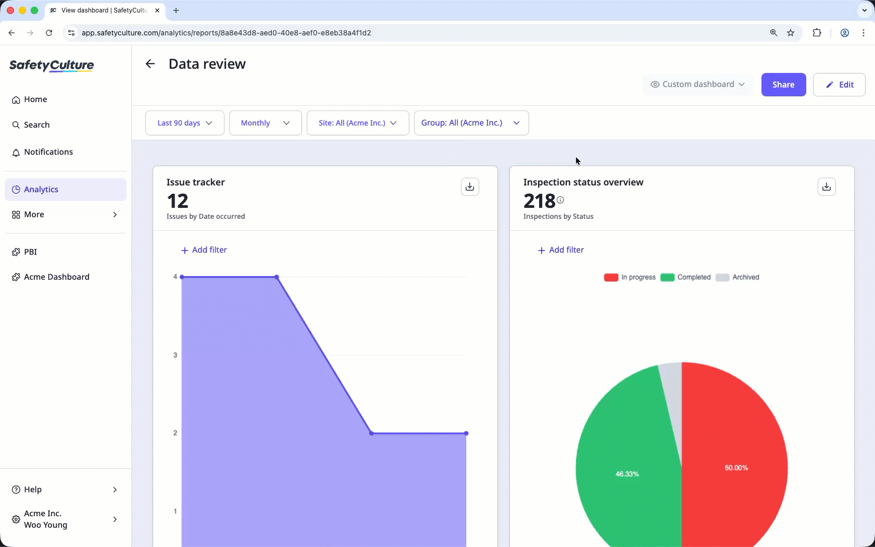875x547 pixels.
Task: Reload the page
Action: [x=49, y=33]
